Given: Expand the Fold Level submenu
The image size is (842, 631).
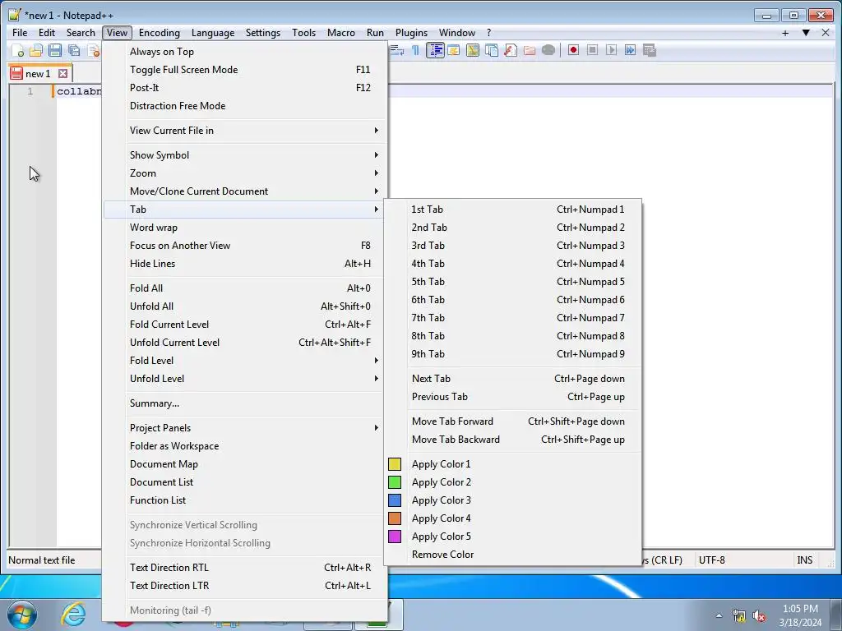Looking at the screenshot, I should 245,361.
